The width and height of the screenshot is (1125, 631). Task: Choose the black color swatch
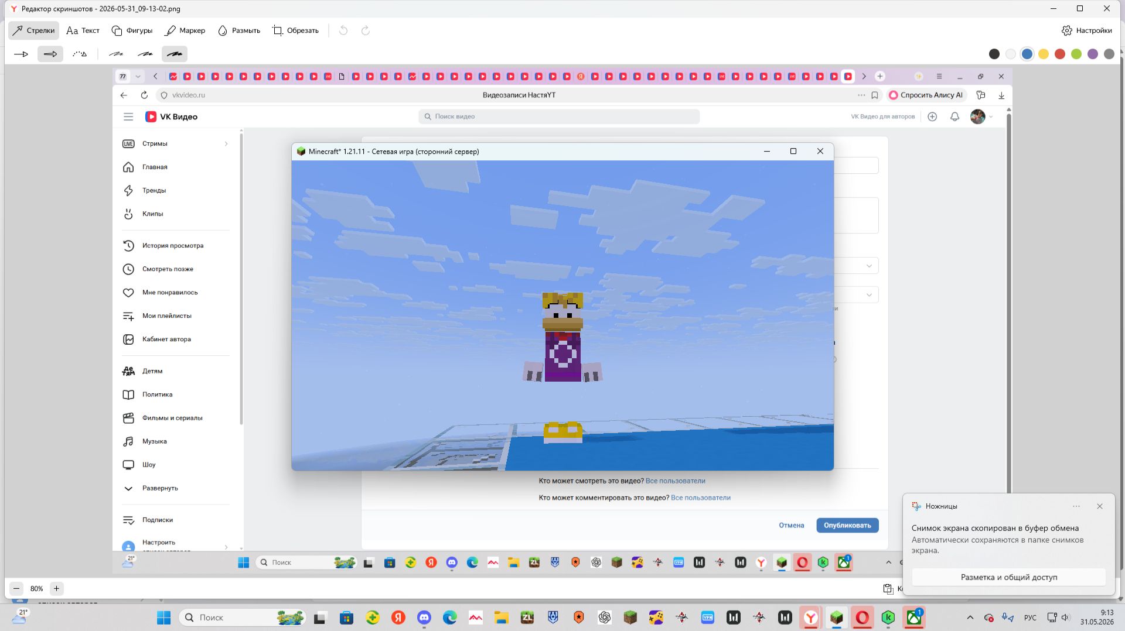[994, 54]
